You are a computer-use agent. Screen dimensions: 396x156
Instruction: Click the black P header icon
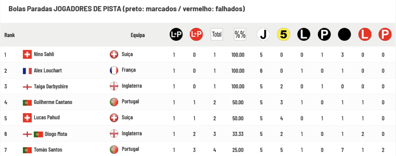(324, 34)
